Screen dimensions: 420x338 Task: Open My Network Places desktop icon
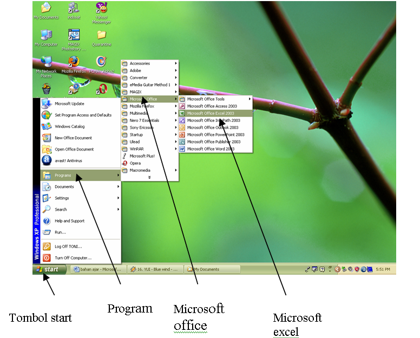(x=46, y=67)
